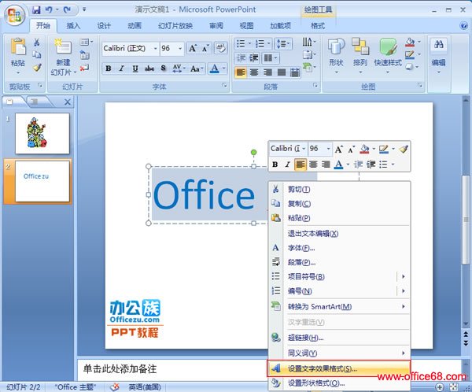The width and height of the screenshot is (472, 392).
Task: Click ribbon font color A swatch
Action: (215, 68)
